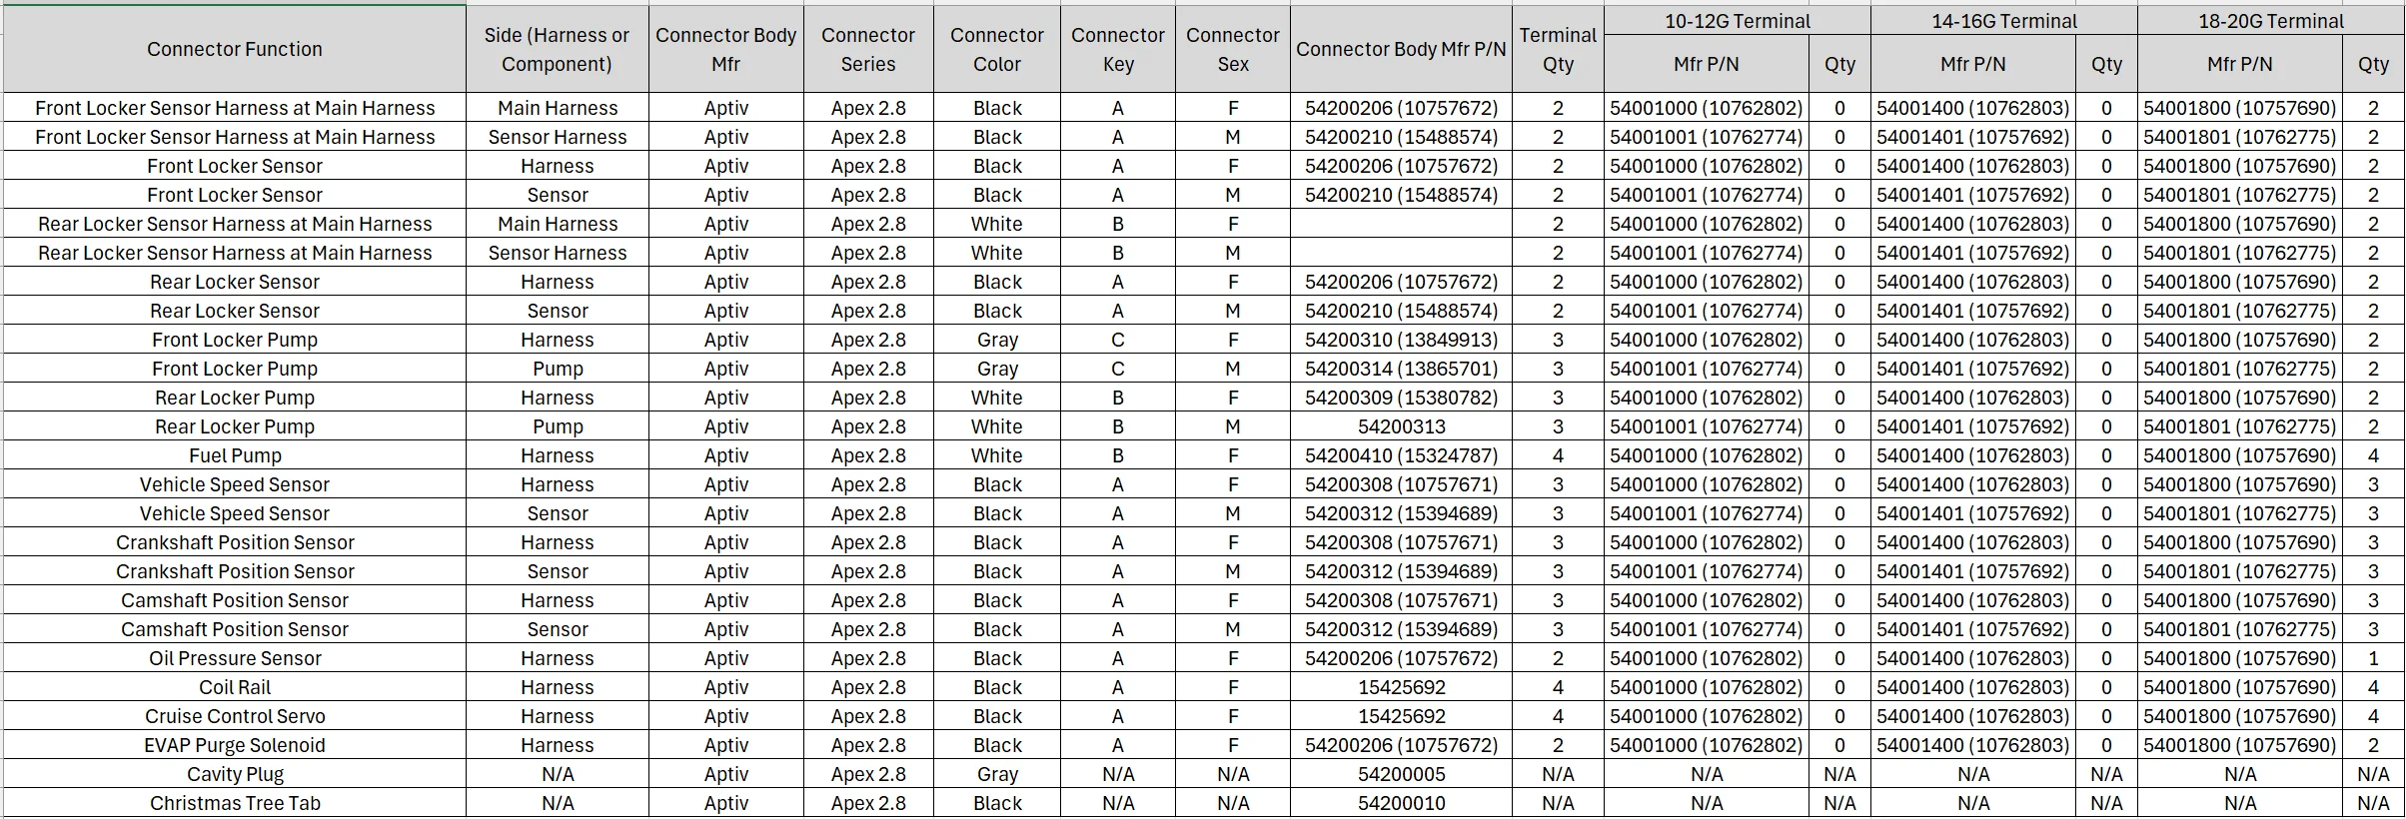Click the Connector Body Mfr P/N header
This screenshot has width=2406, height=819.
(x=1401, y=49)
